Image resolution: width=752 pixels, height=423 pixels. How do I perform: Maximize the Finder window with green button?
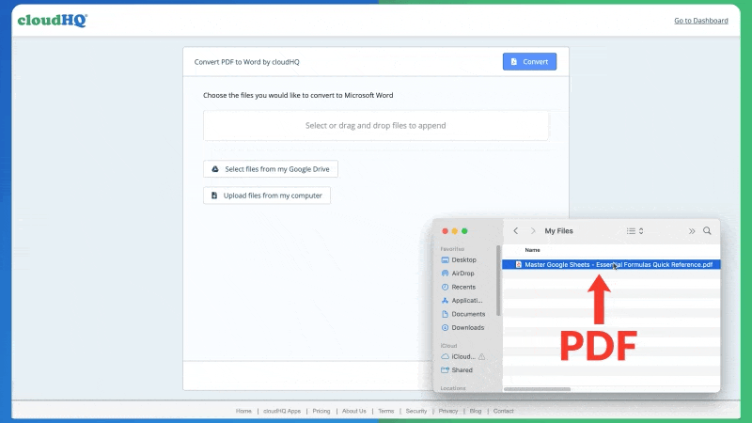[x=464, y=231]
